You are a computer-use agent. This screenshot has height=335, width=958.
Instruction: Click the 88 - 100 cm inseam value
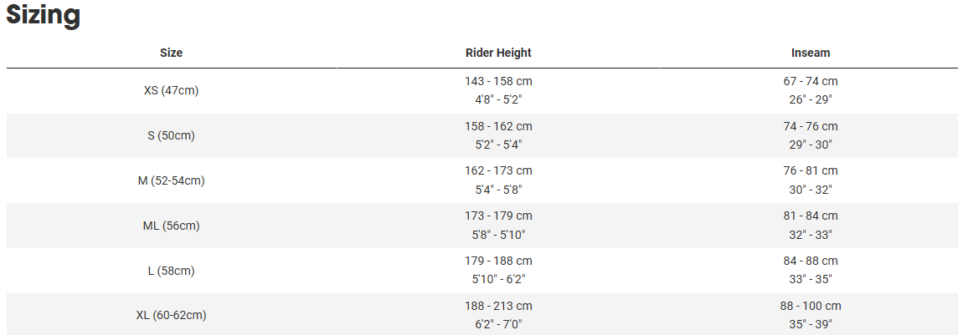tap(811, 306)
